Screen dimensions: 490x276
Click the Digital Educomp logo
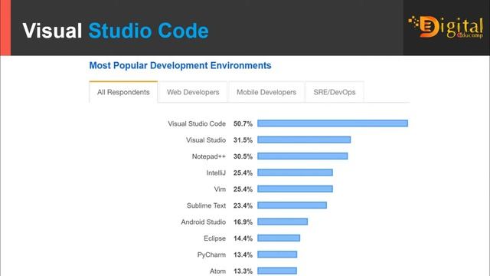(446, 28)
